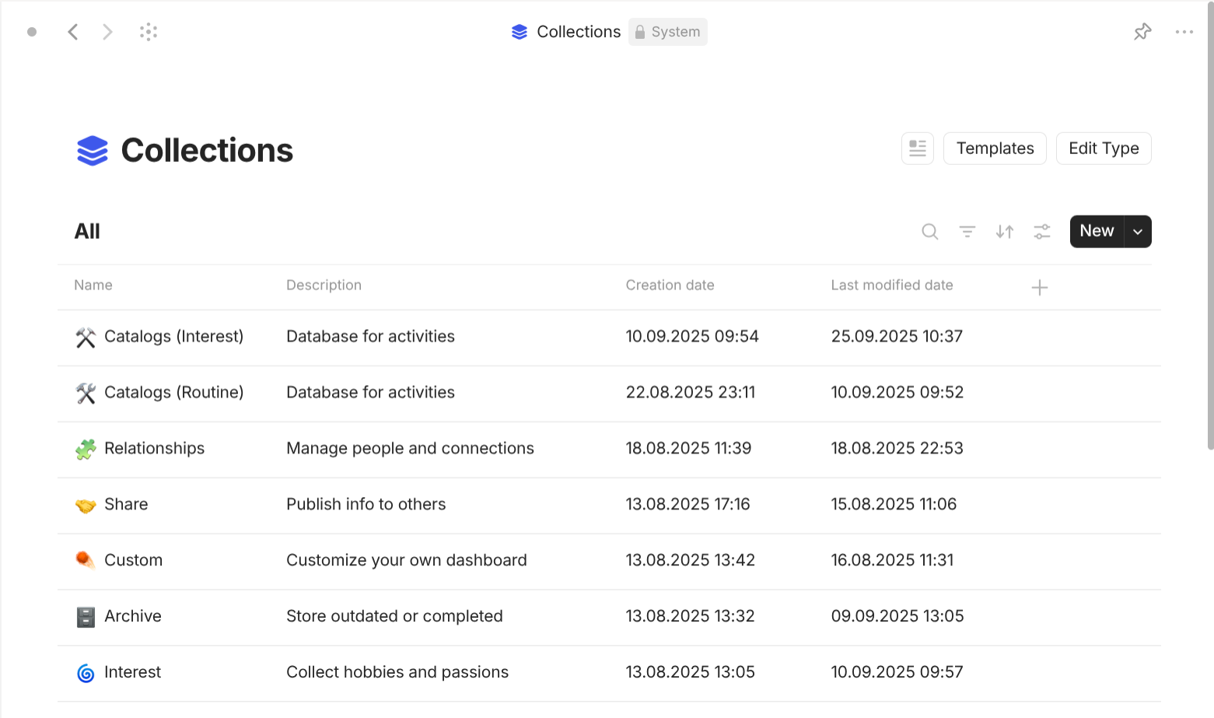Viewport: 1214px width, 718px height.
Task: Open the three-dots more options menu
Action: tap(1184, 32)
